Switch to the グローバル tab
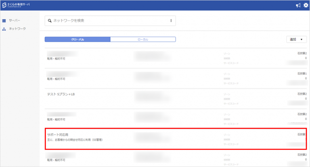This screenshot has width=310, height=167. (x=77, y=39)
